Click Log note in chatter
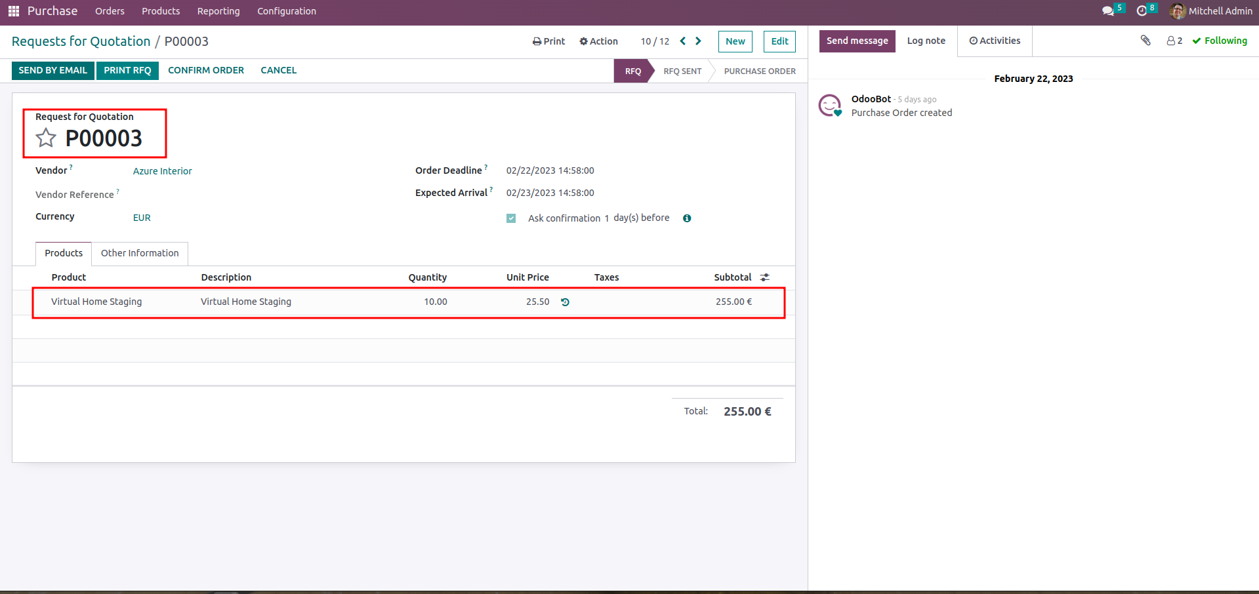 tap(926, 41)
